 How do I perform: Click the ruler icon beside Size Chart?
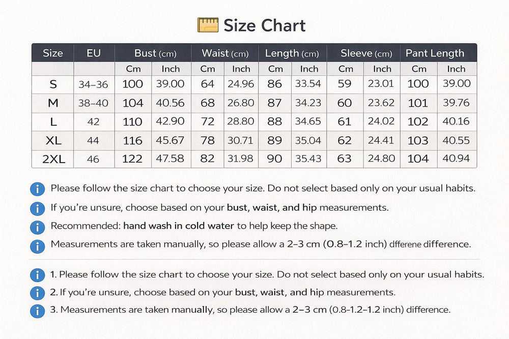pos(208,25)
